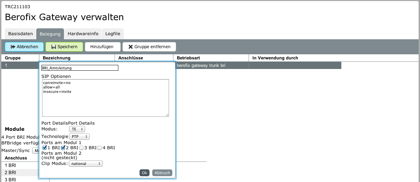Click the Module heading
The image size is (420, 182).
[15, 129]
